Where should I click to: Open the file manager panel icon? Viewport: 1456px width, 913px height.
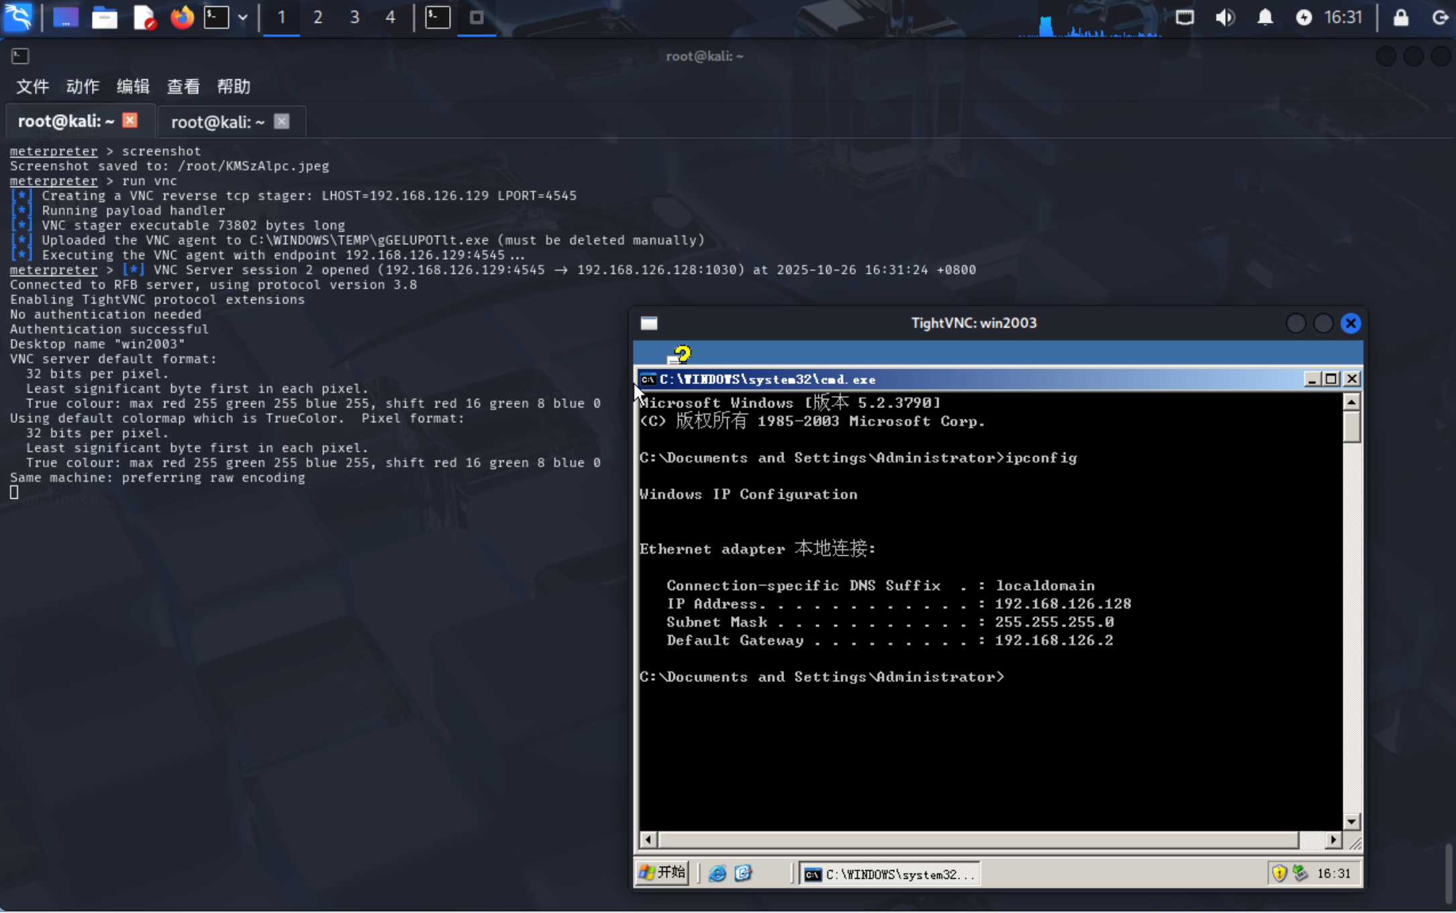point(104,17)
